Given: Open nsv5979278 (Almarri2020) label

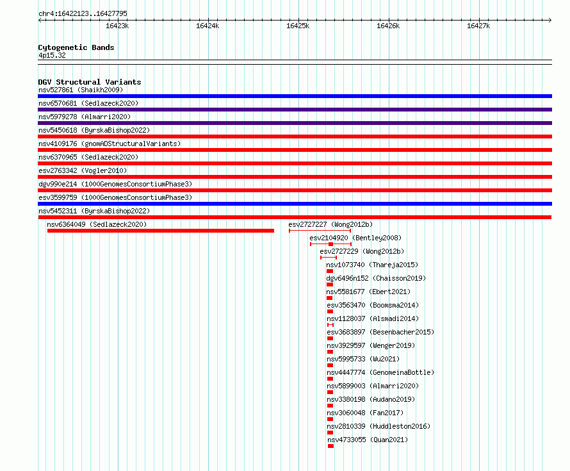Looking at the screenshot, I should [x=85, y=117].
